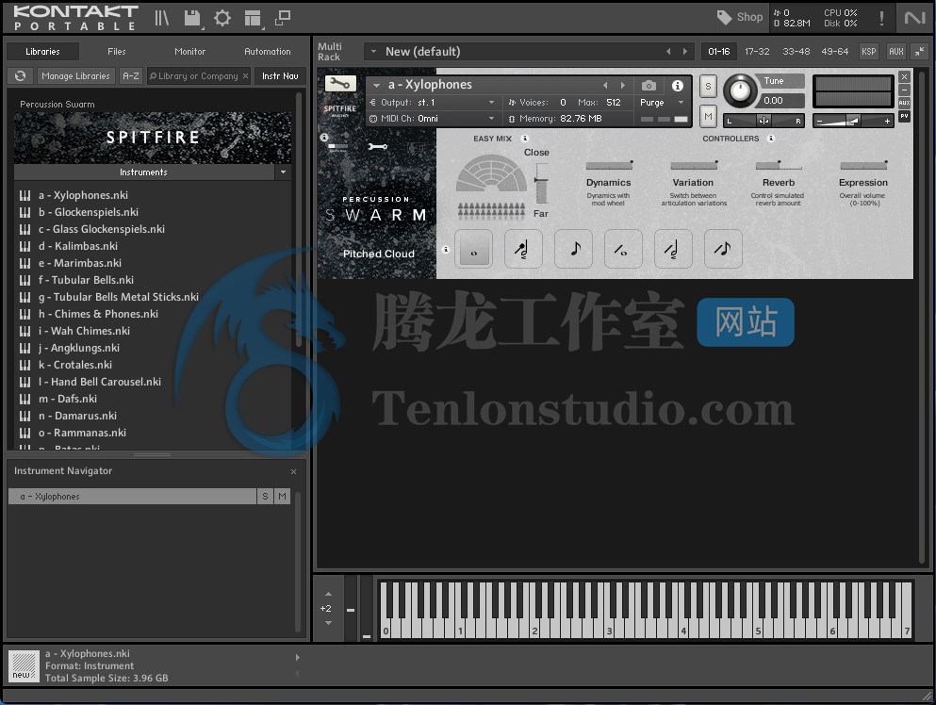936x705 pixels.
Task: Open the a - Xylophones name dropdown arrow
Action: 377,86
